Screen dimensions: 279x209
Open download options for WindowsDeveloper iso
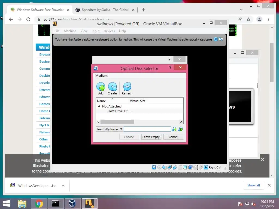point(63,186)
